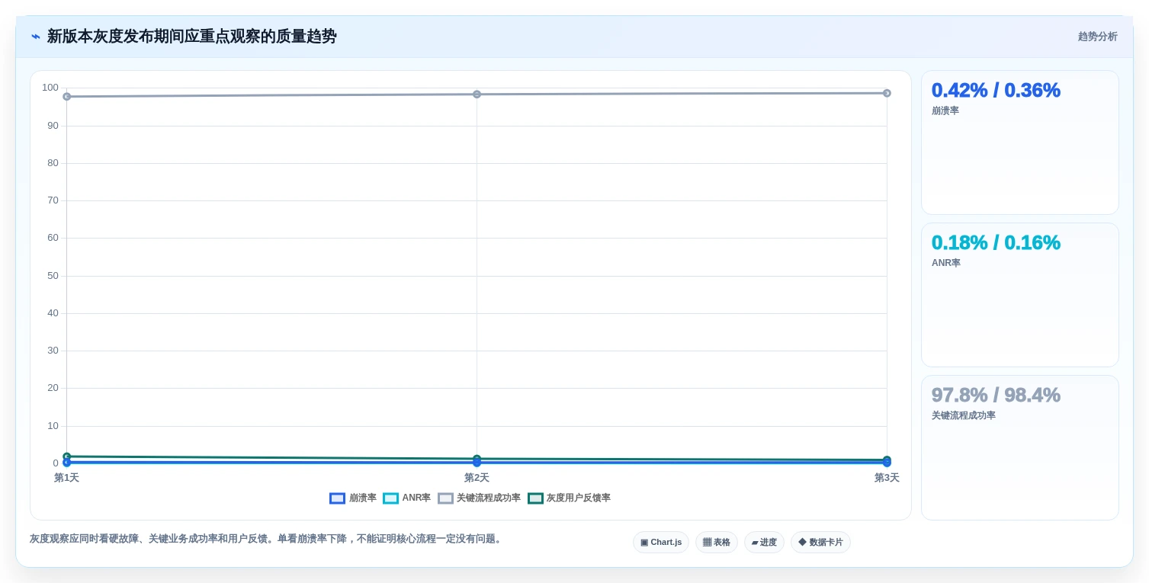This screenshot has width=1149, height=583.
Task: Toggle the 关键流程成功率 legend series
Action: [479, 498]
